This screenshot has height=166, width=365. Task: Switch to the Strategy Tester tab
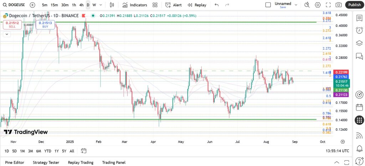coord(46,162)
